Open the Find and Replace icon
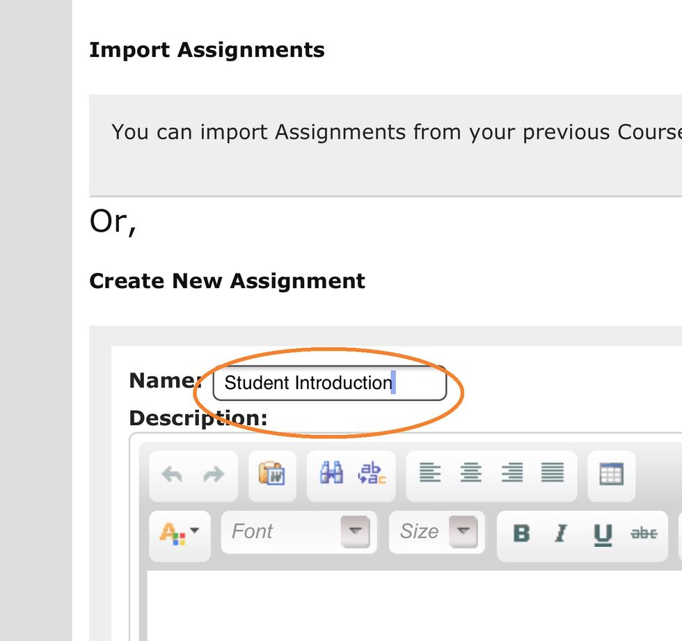The height and width of the screenshot is (641, 682). (x=372, y=473)
